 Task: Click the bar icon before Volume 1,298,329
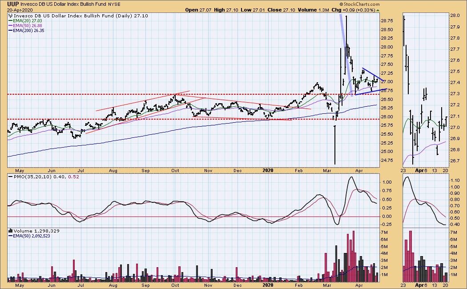[x=11, y=231]
